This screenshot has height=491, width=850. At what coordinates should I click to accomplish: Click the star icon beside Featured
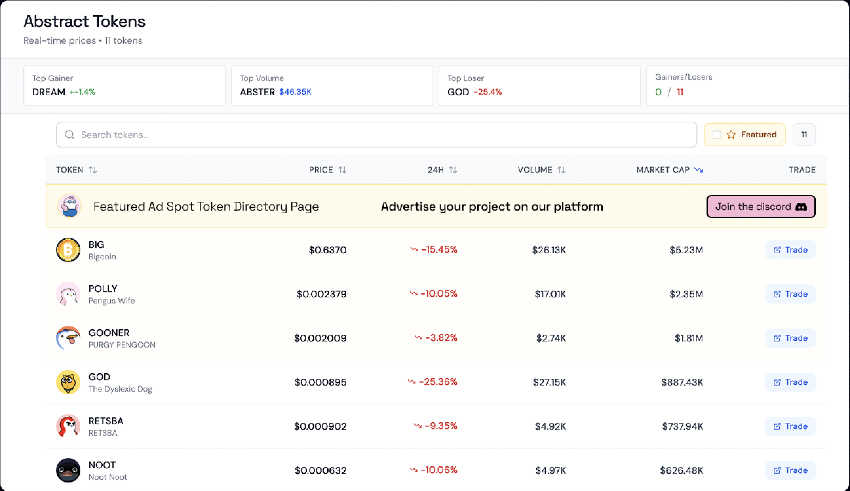pyautogui.click(x=731, y=134)
